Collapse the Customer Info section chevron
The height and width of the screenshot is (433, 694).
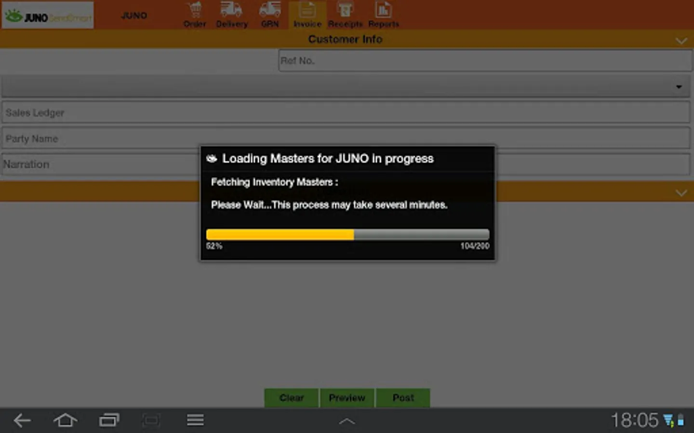point(681,40)
